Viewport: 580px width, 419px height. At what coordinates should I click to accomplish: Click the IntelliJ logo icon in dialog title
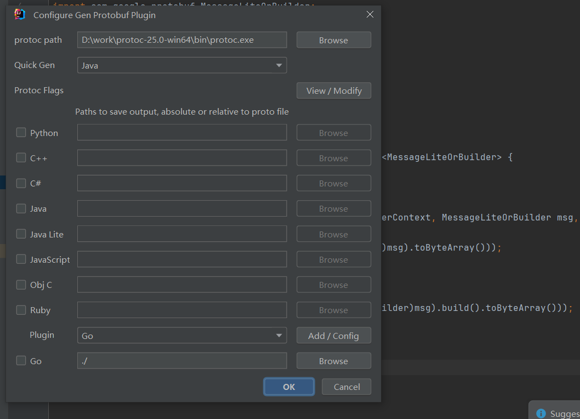click(19, 14)
